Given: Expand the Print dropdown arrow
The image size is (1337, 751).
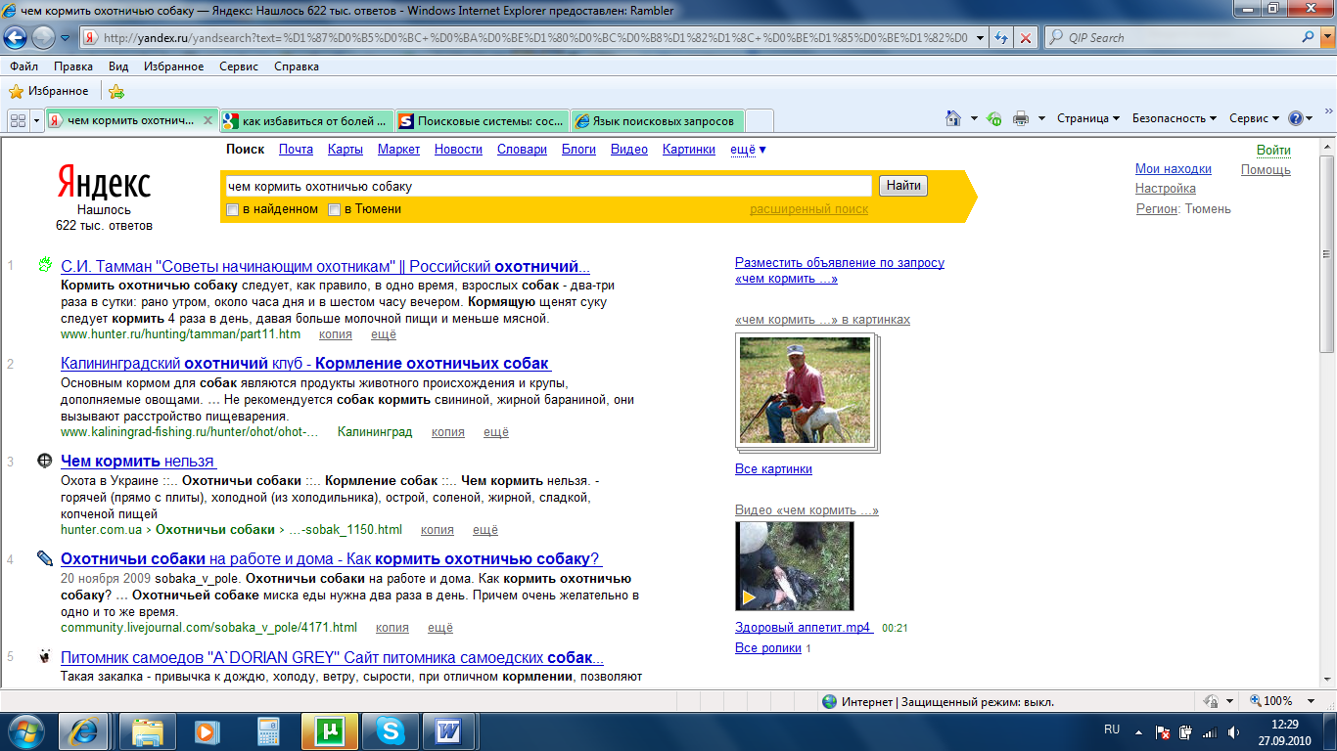Looking at the screenshot, I should [1041, 118].
